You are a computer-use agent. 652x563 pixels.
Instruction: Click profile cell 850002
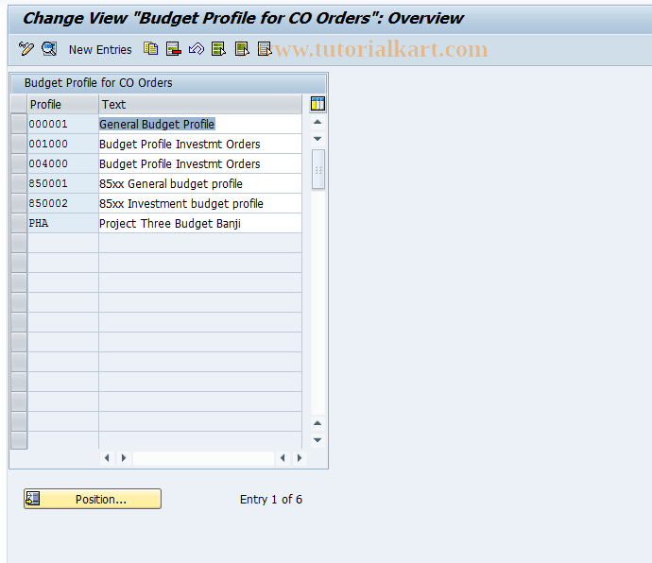pos(62,203)
